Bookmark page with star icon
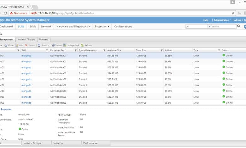This screenshot has width=246, height=148. (233, 13)
